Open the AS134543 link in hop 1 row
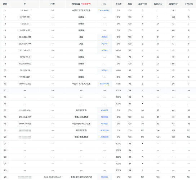This screenshot has width=196, height=180. (x=104, y=10)
